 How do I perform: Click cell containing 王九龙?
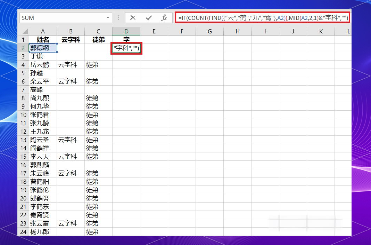point(43,132)
